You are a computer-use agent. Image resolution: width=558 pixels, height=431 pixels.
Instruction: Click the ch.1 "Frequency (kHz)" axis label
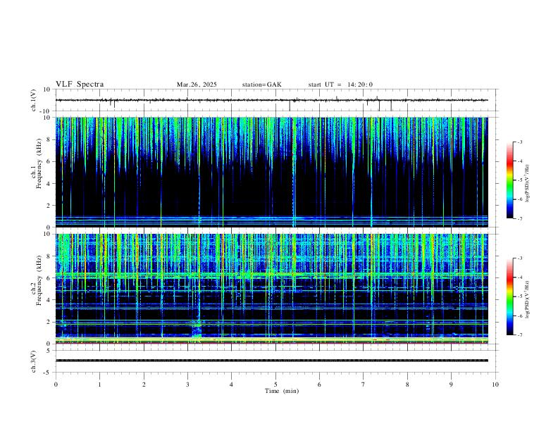(x=39, y=163)
